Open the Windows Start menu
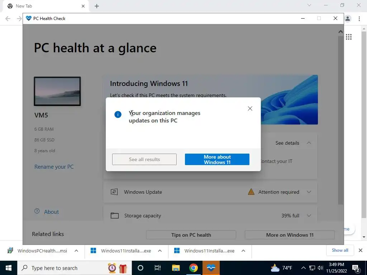The image size is (367, 275). (x=9, y=268)
